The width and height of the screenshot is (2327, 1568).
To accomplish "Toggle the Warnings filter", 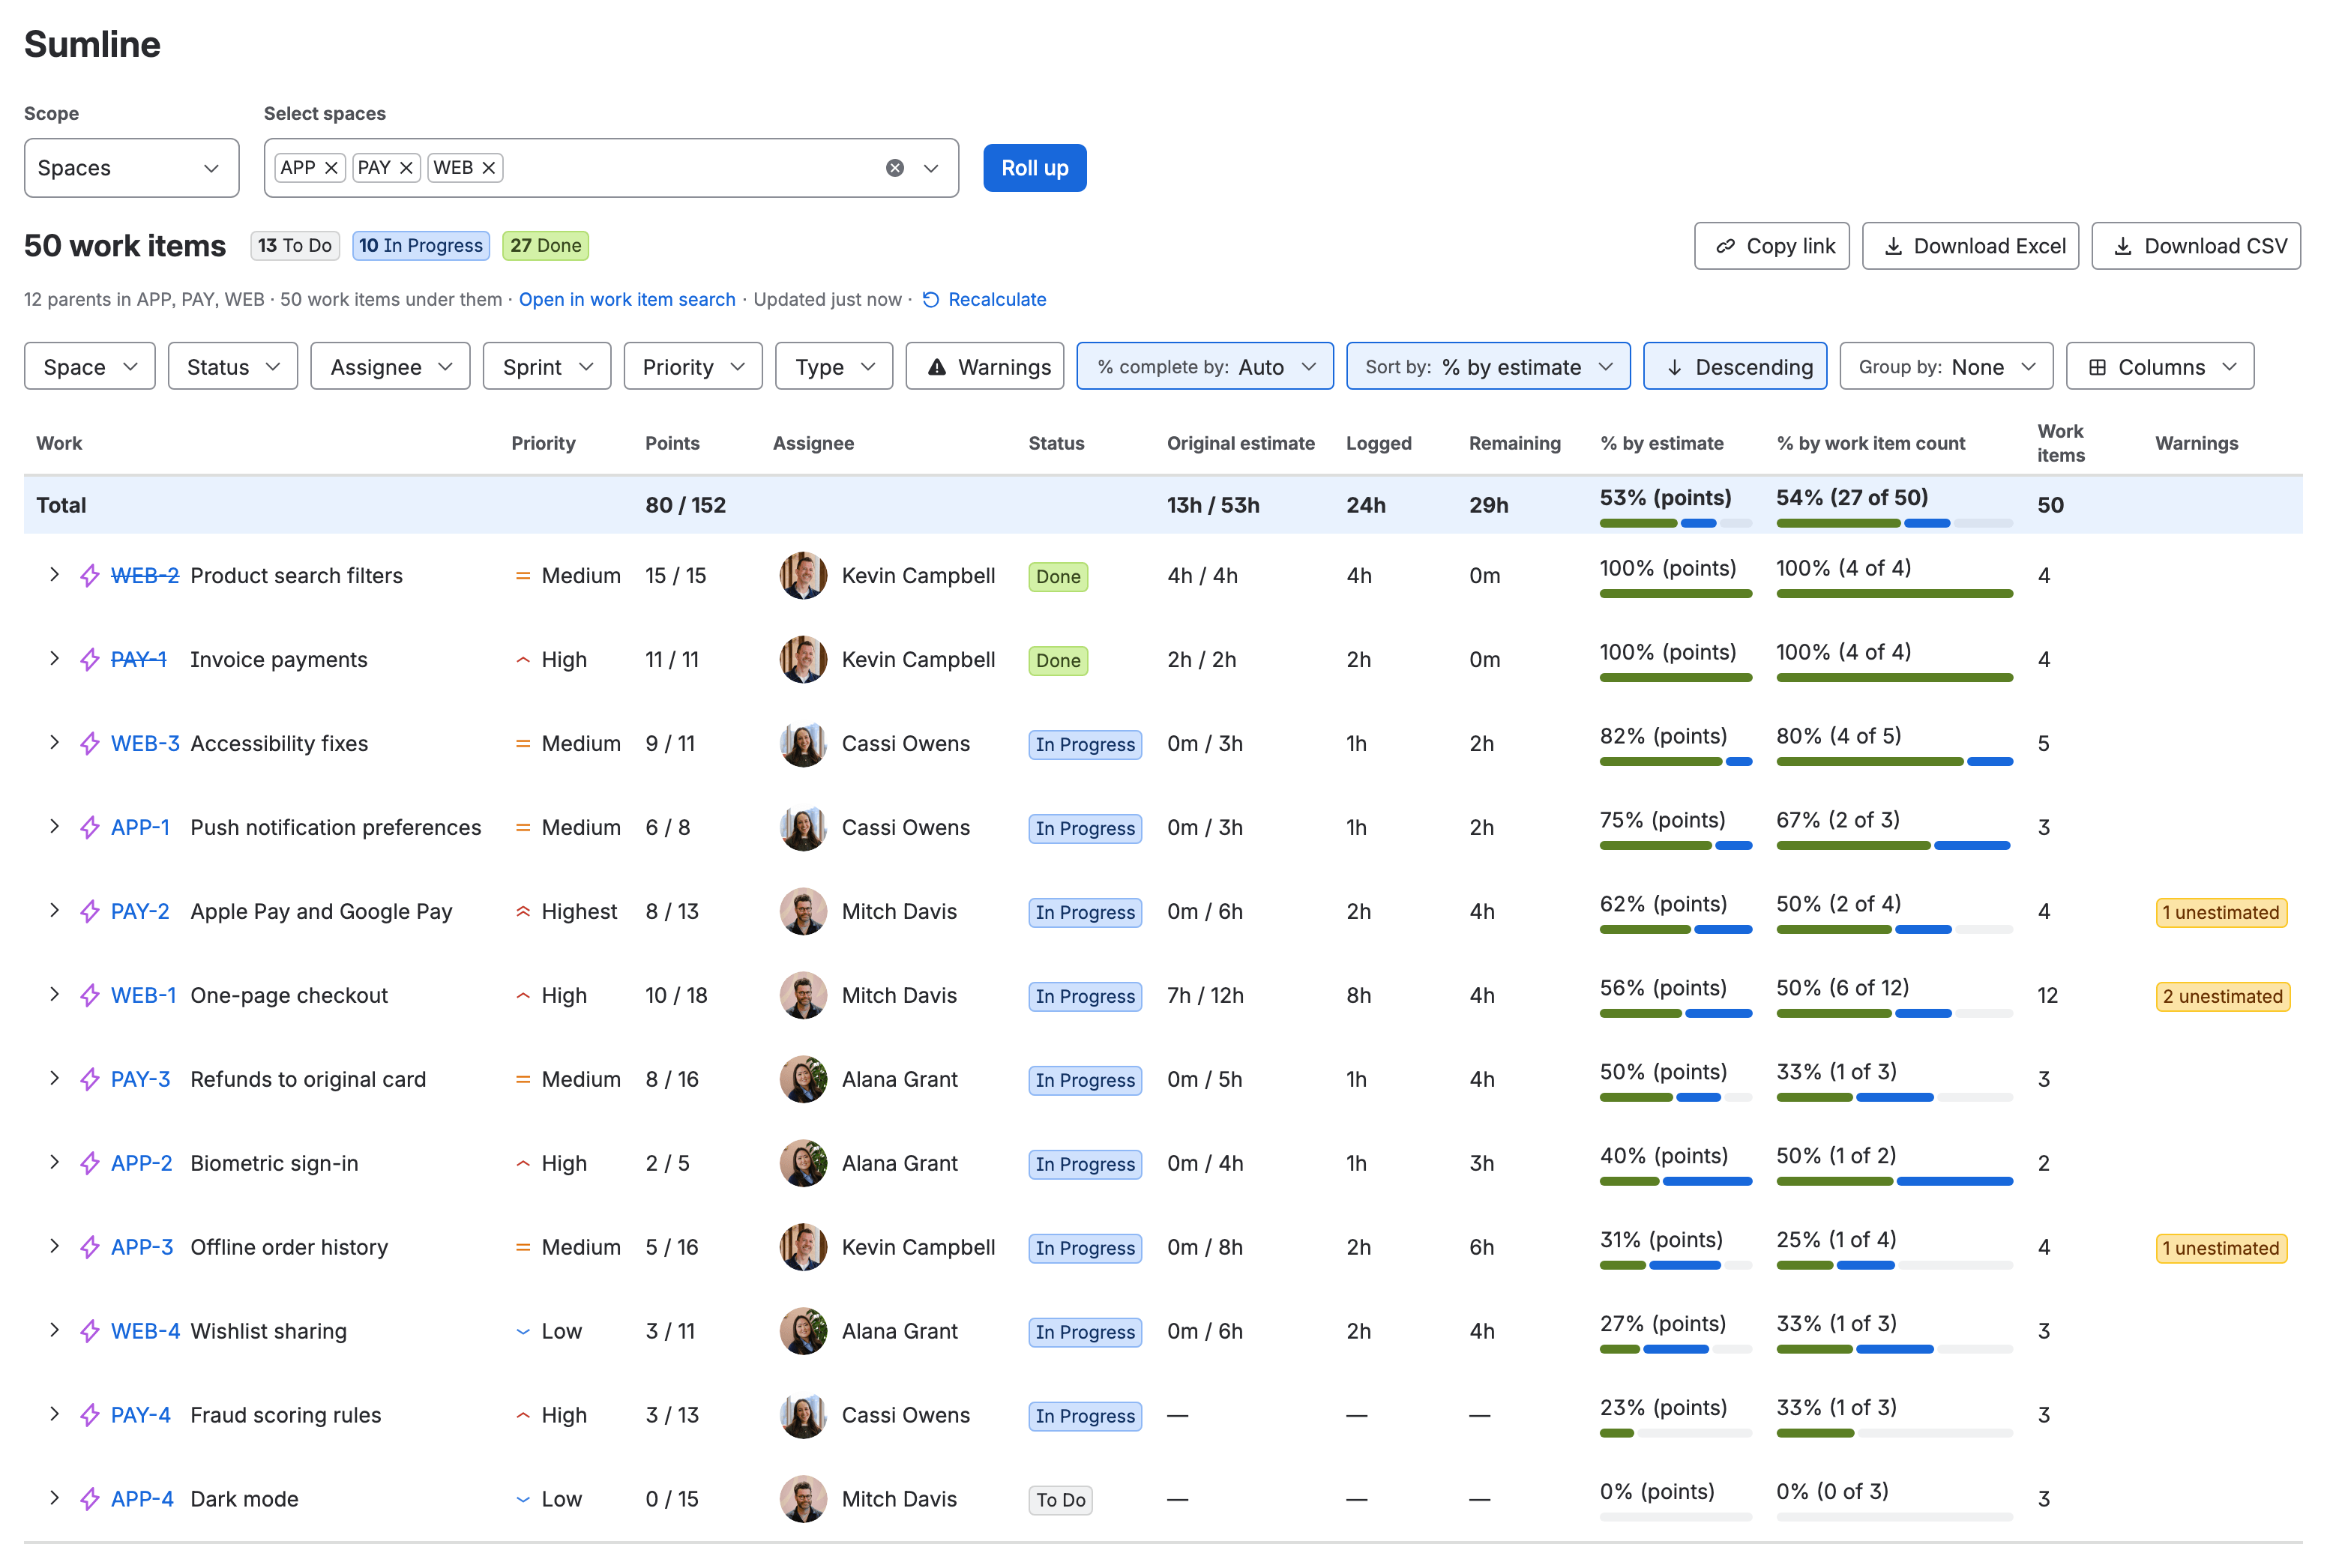I will (985, 367).
